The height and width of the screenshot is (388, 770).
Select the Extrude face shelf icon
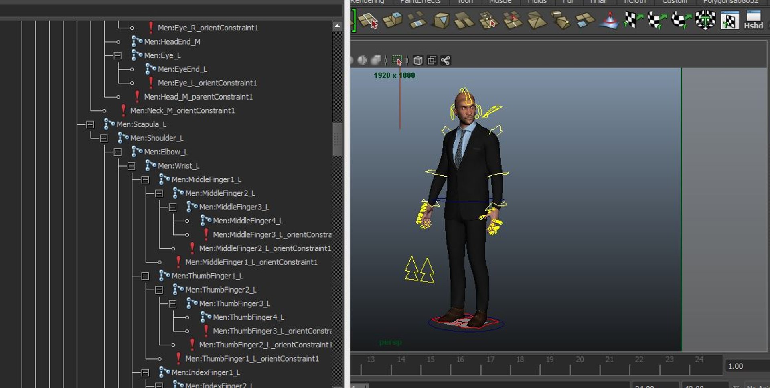(x=392, y=20)
